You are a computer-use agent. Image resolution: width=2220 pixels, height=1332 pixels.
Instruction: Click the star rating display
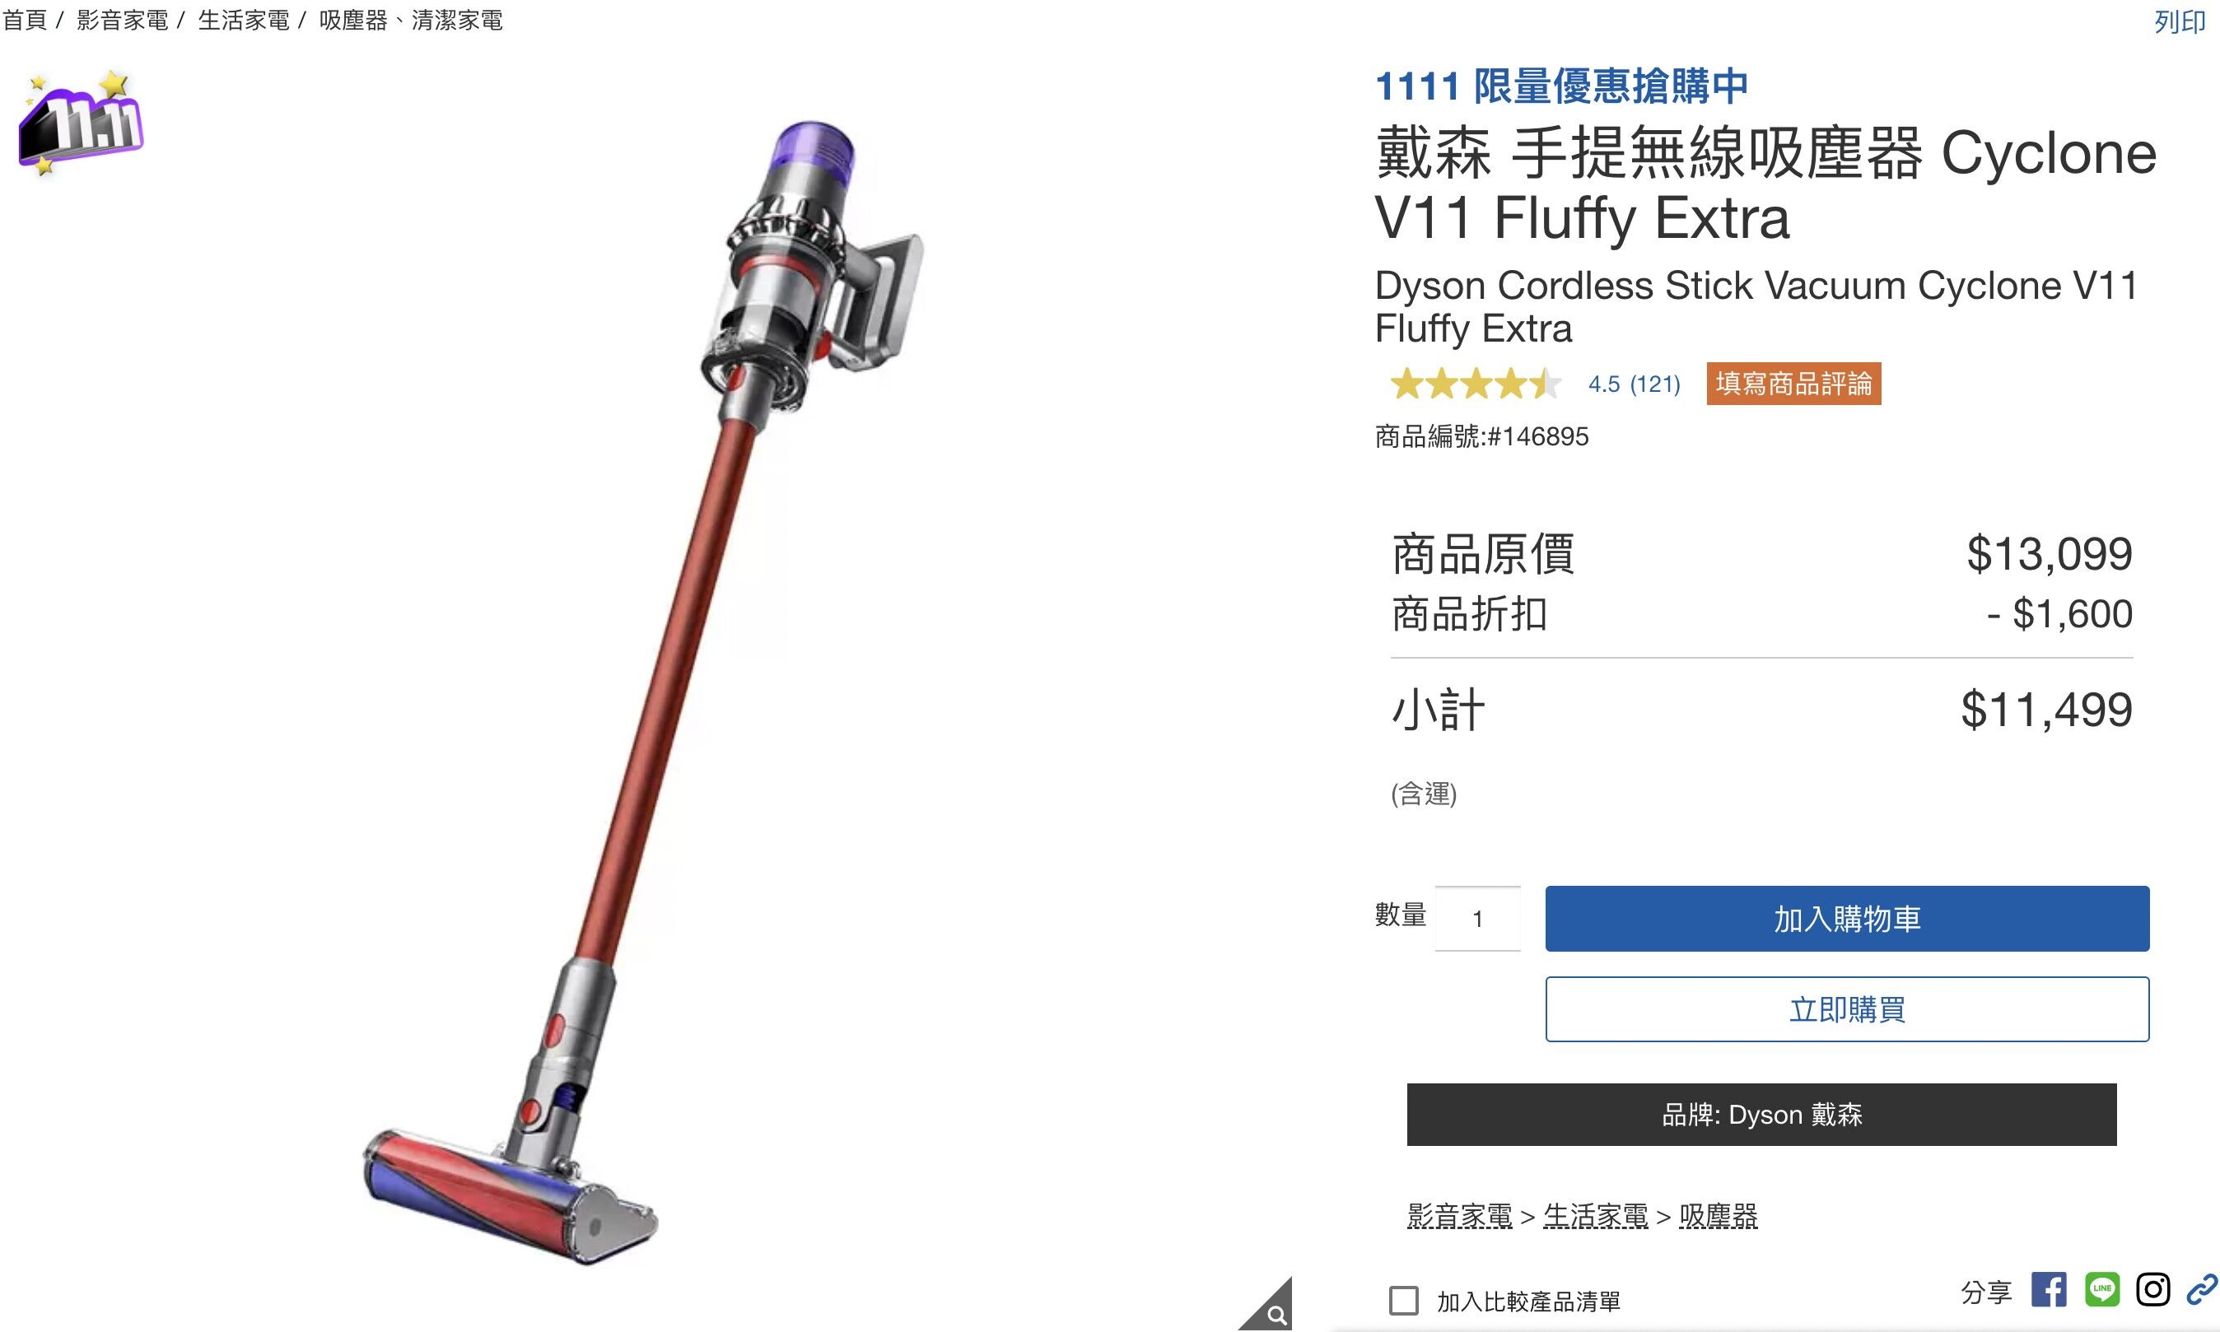tap(1475, 384)
